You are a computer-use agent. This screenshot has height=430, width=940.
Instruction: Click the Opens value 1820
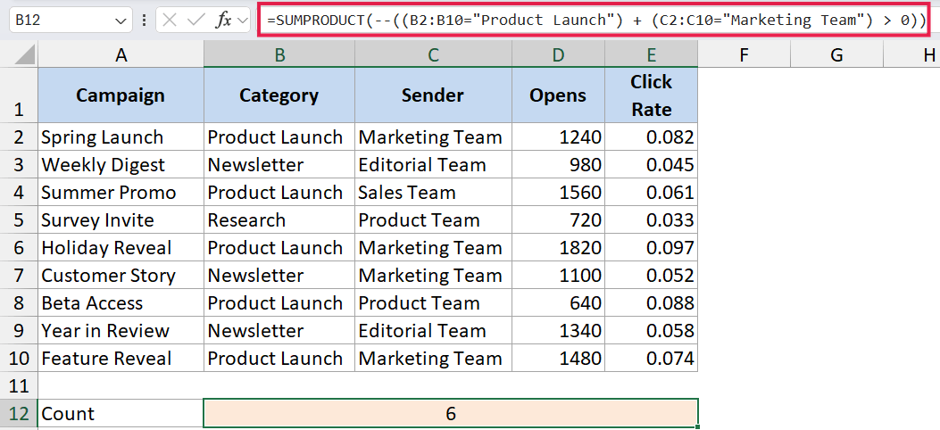(559, 247)
